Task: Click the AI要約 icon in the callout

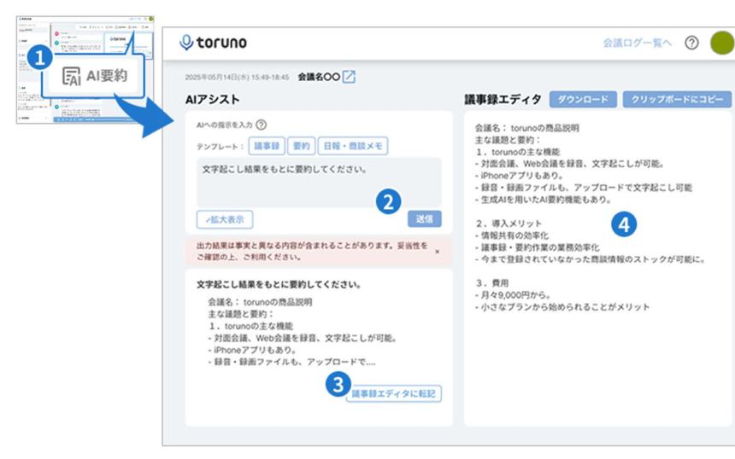Action: click(73, 76)
